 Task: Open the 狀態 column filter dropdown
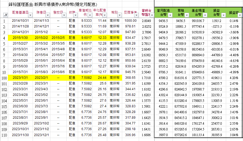75,15
